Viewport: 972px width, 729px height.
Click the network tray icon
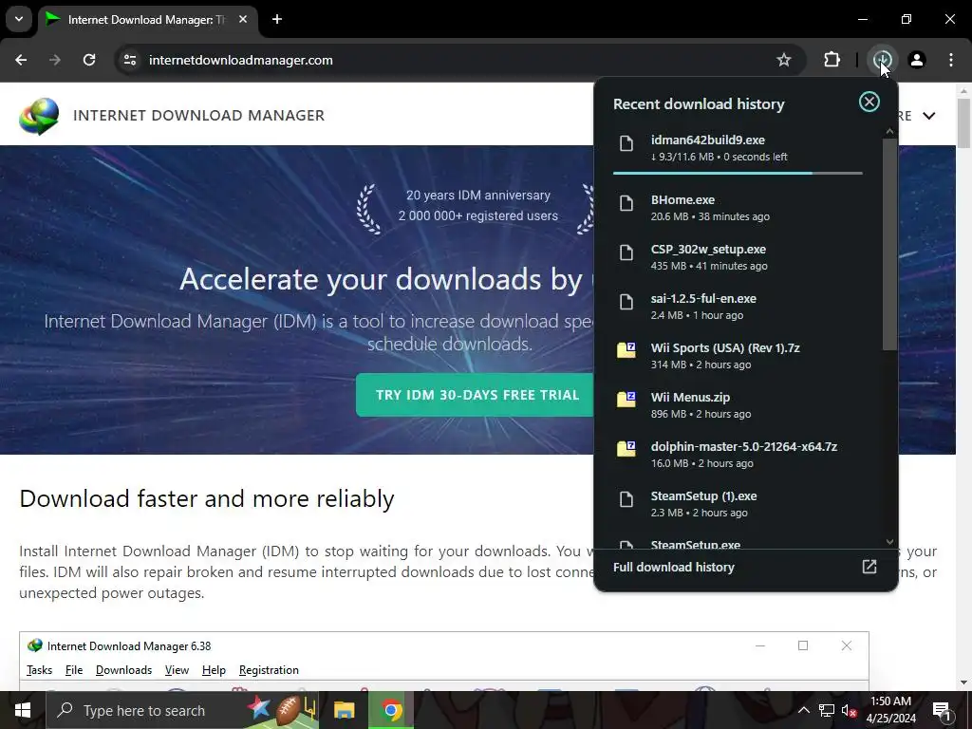coord(827,710)
